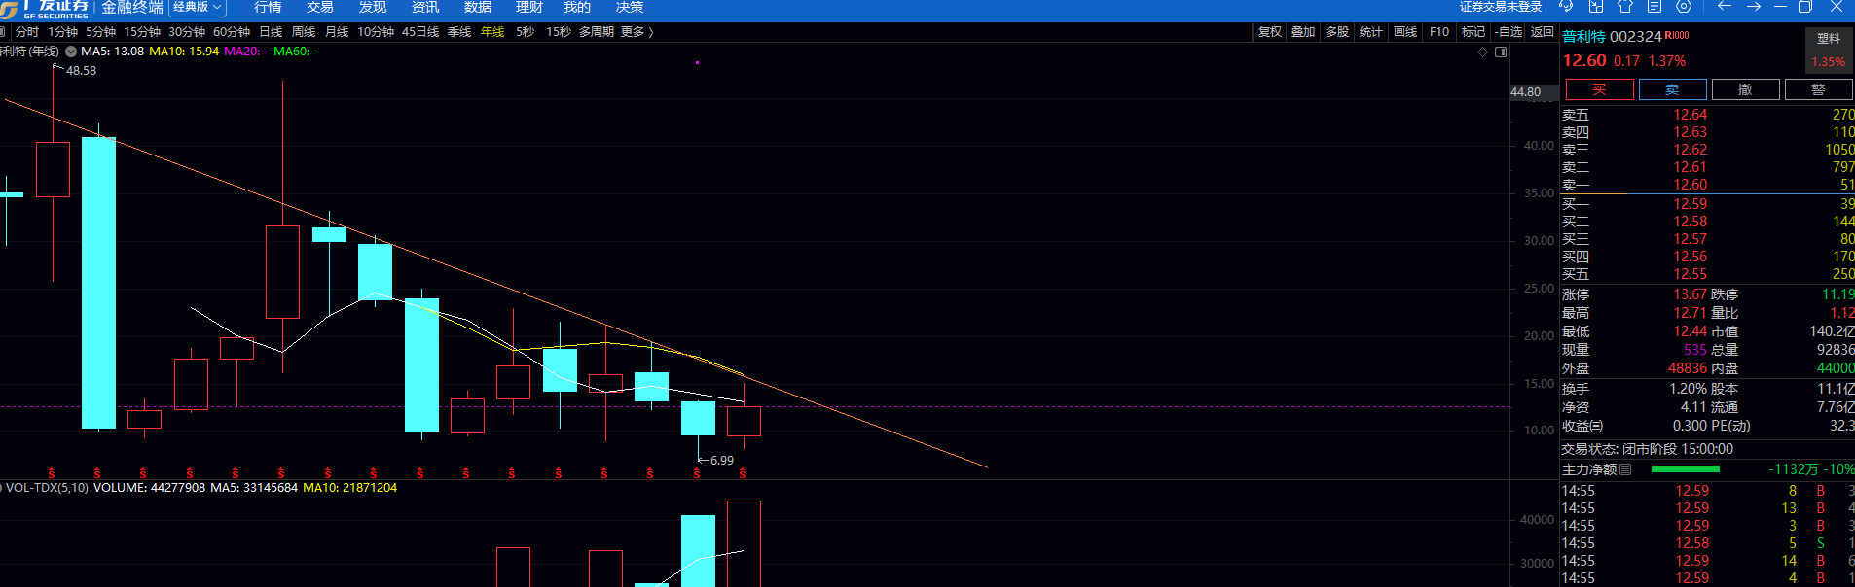Open the 塑料 sector box
This screenshot has height=587, width=1855.
[1828, 50]
